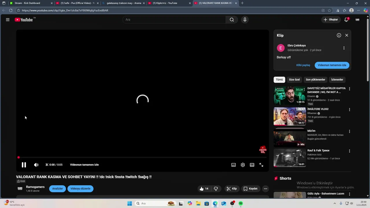Select the Size özel filter chip
The width and height of the screenshot is (370, 208).
[294, 80]
